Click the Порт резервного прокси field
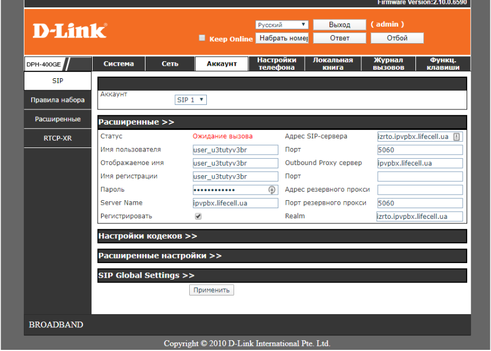Image resolution: width=491 pixels, height=351 pixels. click(420, 203)
